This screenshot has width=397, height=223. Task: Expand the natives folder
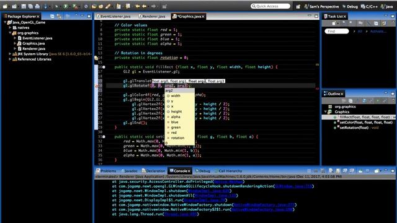[10, 27]
